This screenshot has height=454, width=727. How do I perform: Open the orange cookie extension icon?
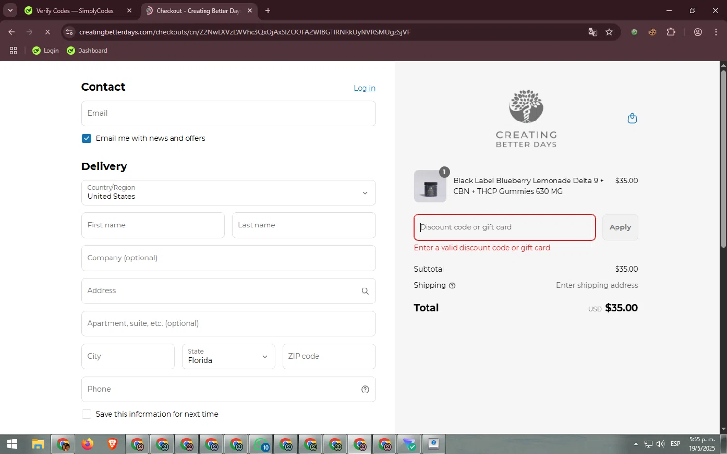pyautogui.click(x=652, y=32)
